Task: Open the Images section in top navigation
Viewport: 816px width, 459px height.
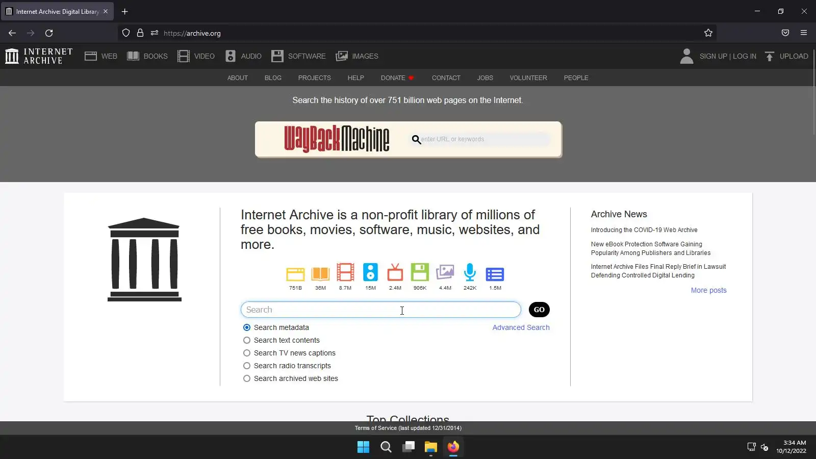Action: click(x=357, y=56)
